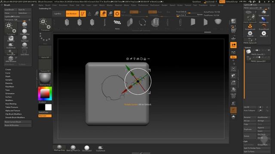Screen dimensions: 275x154
Task: Toggle the Alternate button below color swatches
Action: [x=45, y=116]
